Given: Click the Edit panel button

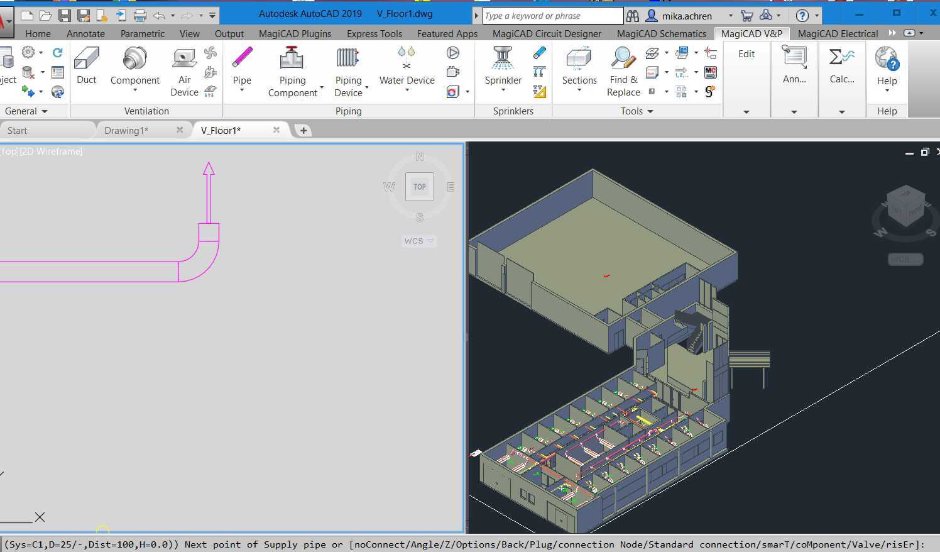Looking at the screenshot, I should pos(746,54).
